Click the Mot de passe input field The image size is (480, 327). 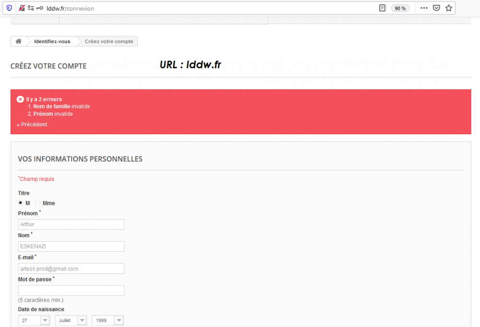71,290
